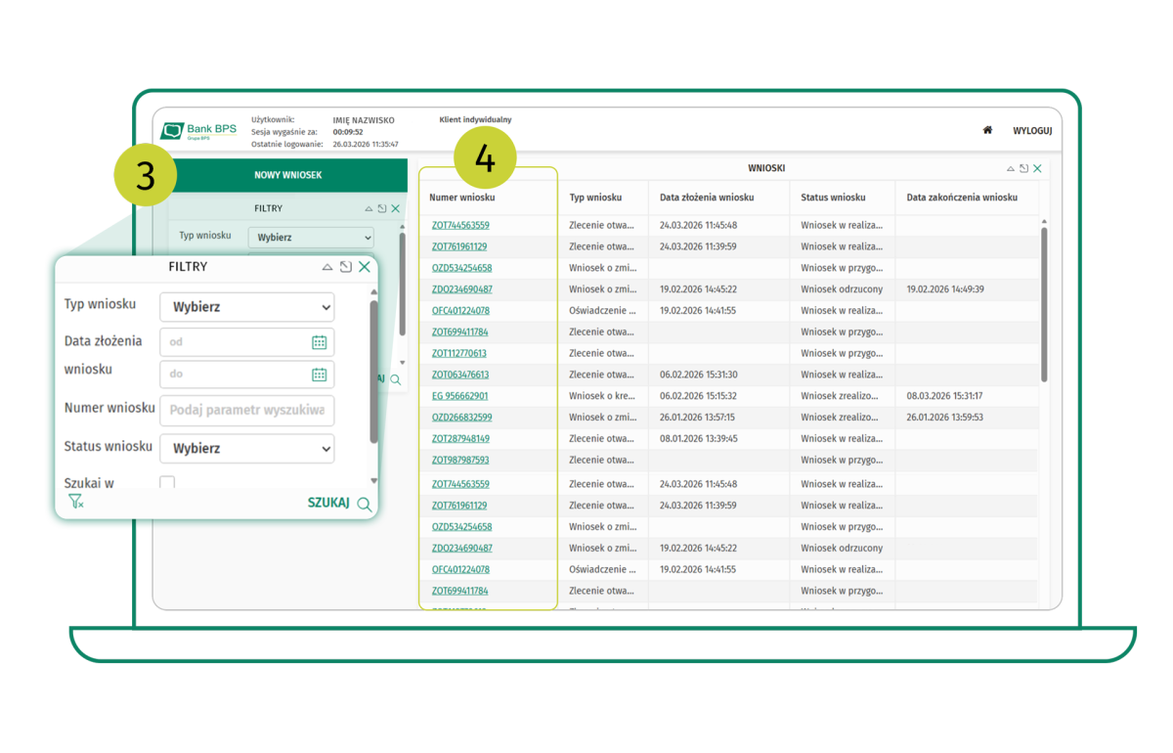Click the Bank BPS logo

pyautogui.click(x=199, y=130)
